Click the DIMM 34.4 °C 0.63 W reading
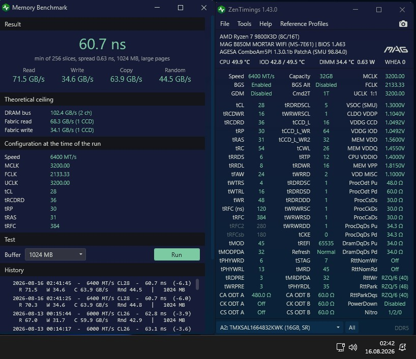This screenshot has width=416, height=359. (347, 62)
